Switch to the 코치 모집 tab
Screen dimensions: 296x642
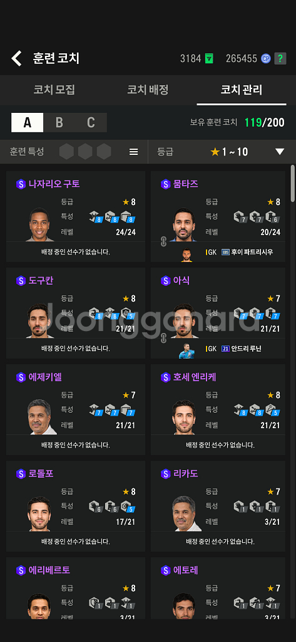pyautogui.click(x=54, y=90)
